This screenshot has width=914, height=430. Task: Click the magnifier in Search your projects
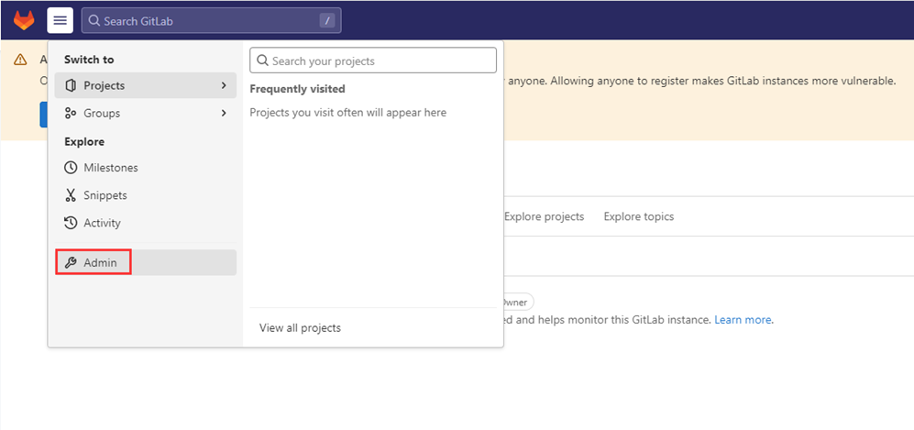(x=263, y=61)
